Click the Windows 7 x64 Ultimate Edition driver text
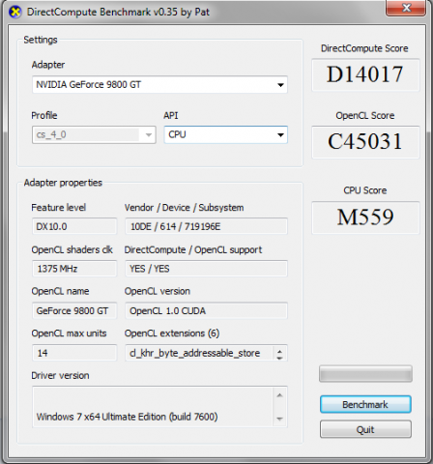Image resolution: width=433 pixels, height=464 pixels. click(127, 417)
